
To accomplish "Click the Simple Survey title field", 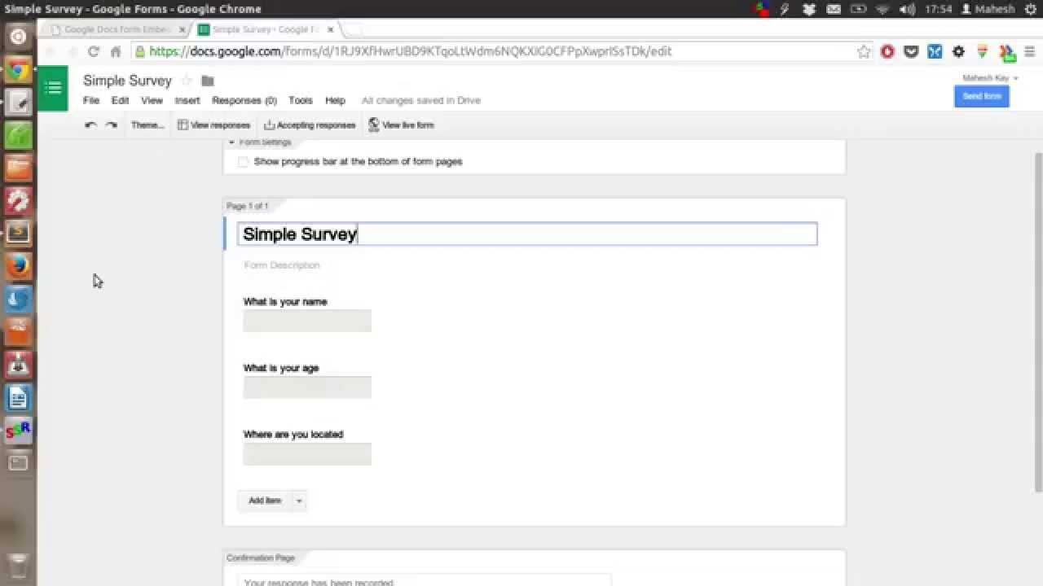I will (527, 234).
